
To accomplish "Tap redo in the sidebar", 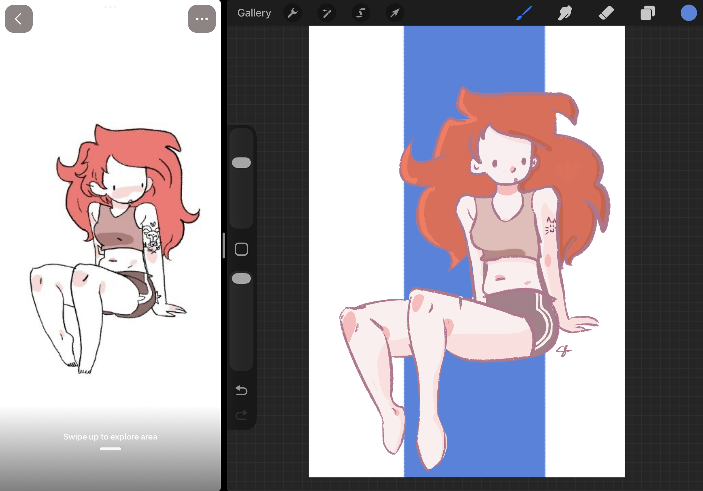I will point(242,414).
